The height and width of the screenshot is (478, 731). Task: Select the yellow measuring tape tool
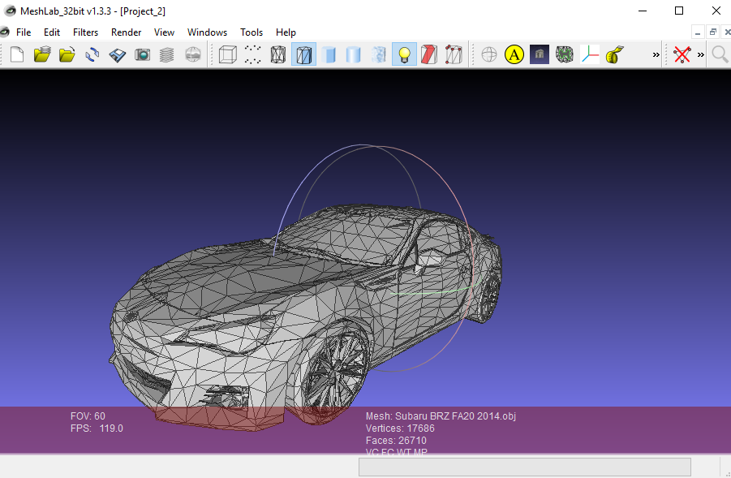pyautogui.click(x=615, y=54)
